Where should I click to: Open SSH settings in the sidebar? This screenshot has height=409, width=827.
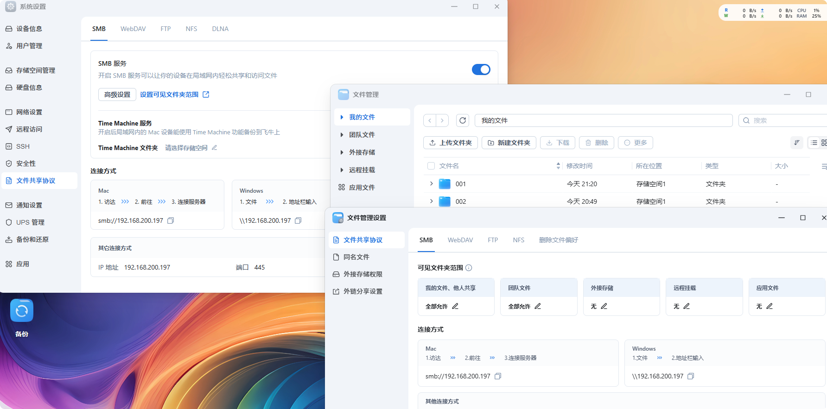click(39, 146)
